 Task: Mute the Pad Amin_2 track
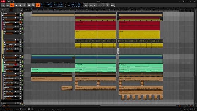coord(20,87)
